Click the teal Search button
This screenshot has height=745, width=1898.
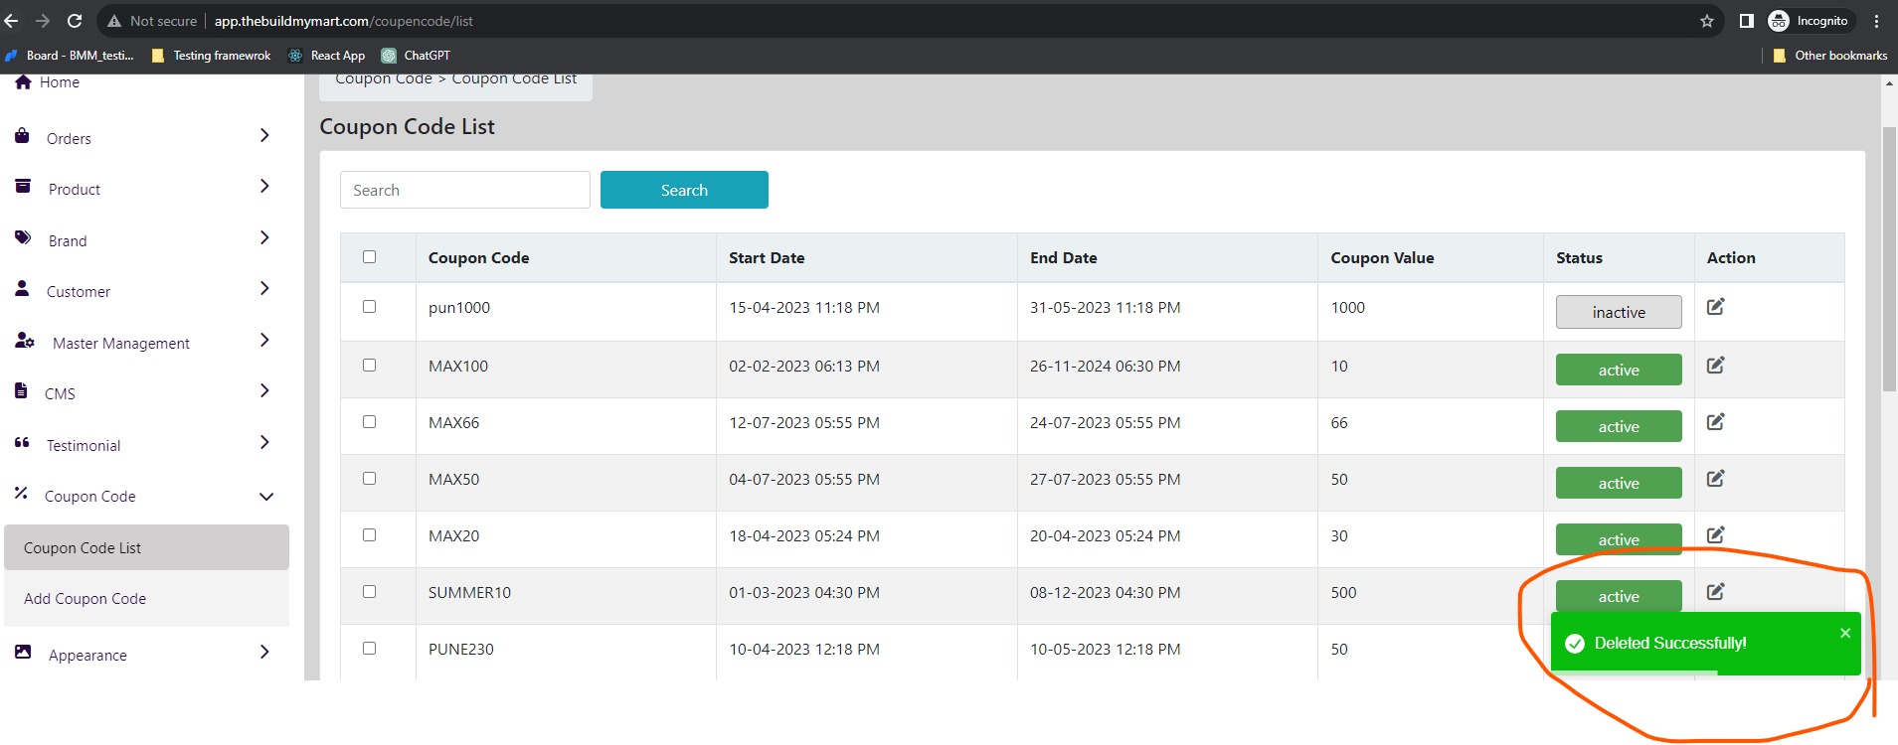(684, 190)
